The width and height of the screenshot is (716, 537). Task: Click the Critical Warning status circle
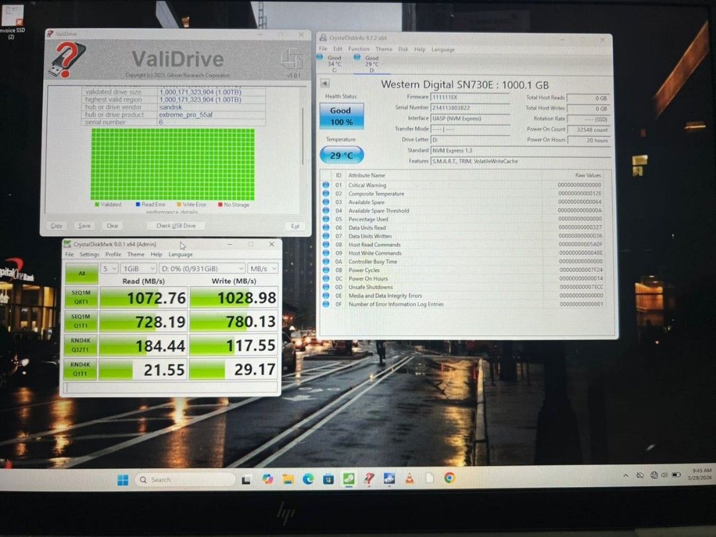[x=326, y=185]
